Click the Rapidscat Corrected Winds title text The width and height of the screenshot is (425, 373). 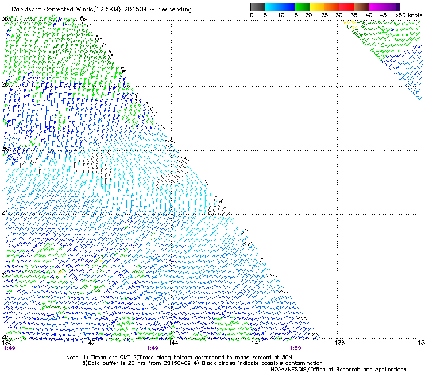(x=102, y=10)
